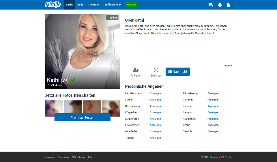Expand the Mehr dropdown
This screenshot has width=277, height=162.
[228, 66]
